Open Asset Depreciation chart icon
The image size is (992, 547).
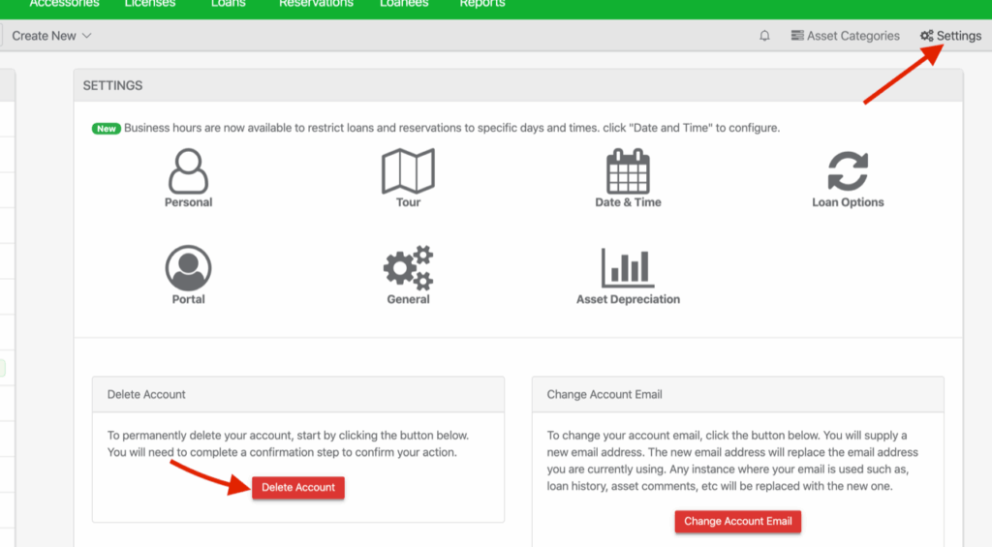628,268
